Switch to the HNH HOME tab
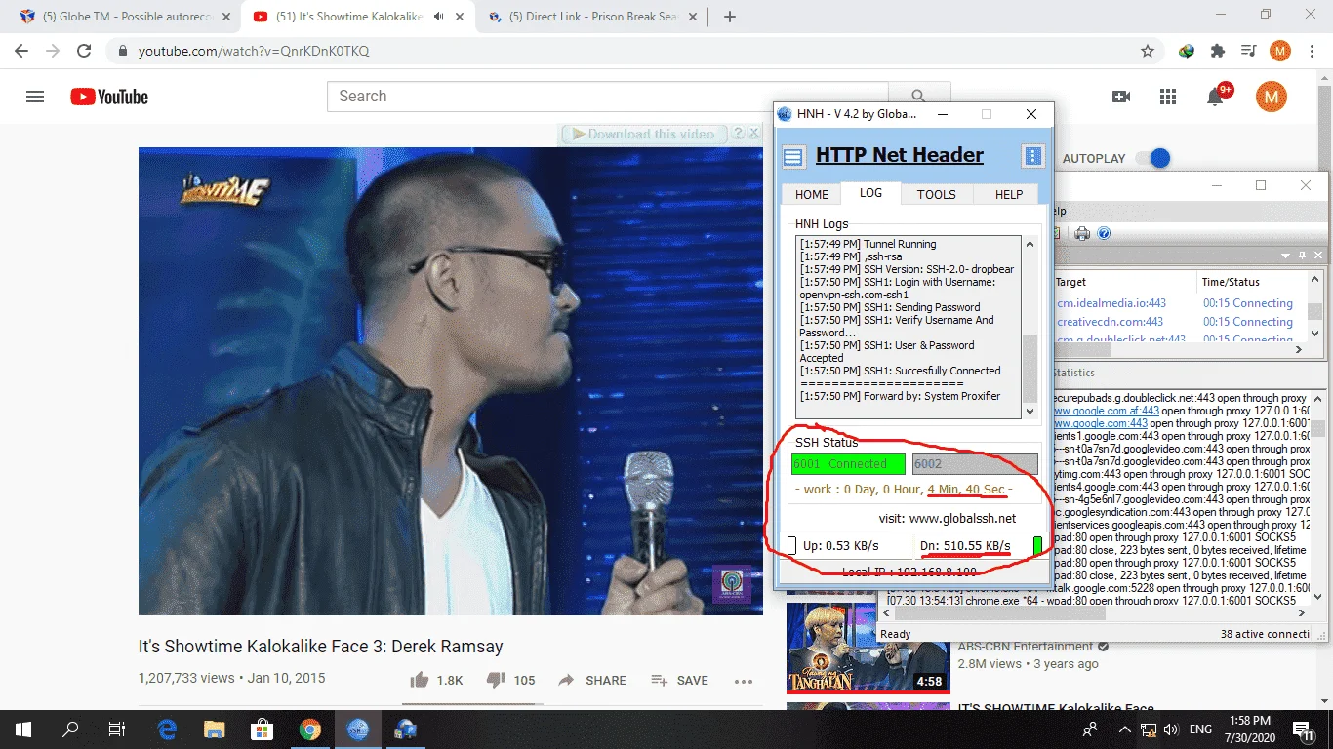This screenshot has width=1333, height=749. [812, 194]
